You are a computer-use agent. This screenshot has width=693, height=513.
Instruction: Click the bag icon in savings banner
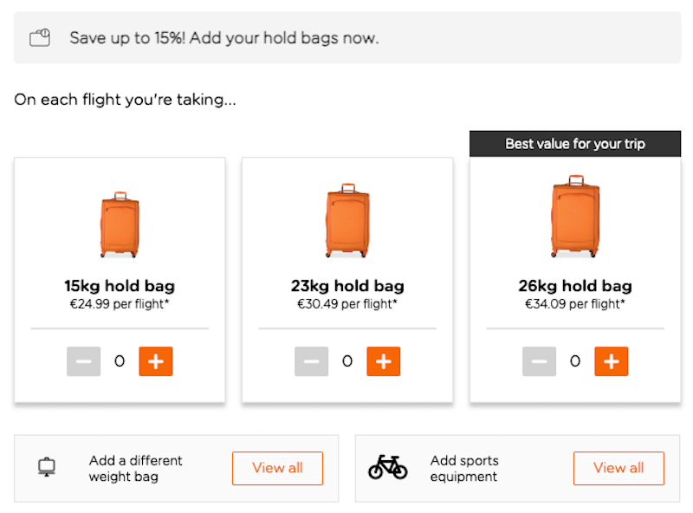(x=40, y=38)
